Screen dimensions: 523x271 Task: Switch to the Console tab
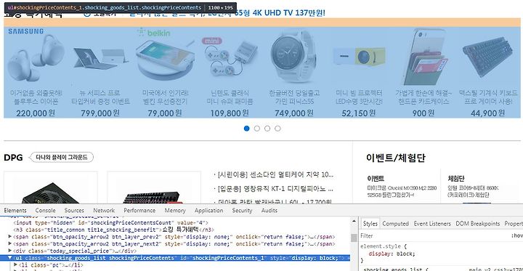pos(45,210)
